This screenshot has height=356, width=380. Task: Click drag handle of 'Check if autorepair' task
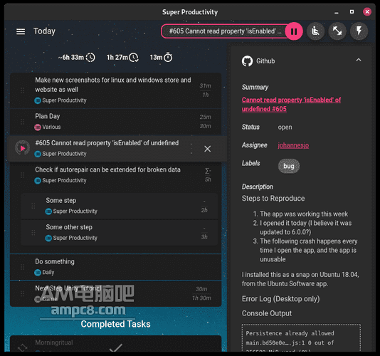pos(22,175)
